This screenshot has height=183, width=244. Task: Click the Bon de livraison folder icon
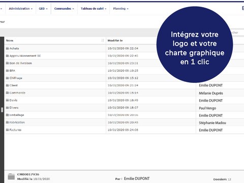tap(7, 63)
